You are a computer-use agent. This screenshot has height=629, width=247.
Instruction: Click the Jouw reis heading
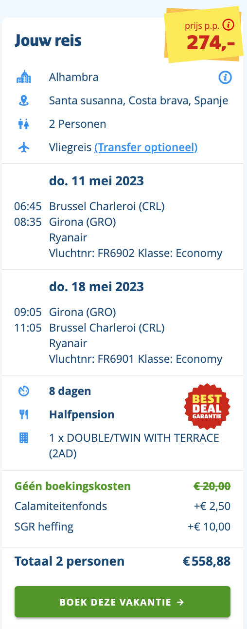[48, 40]
